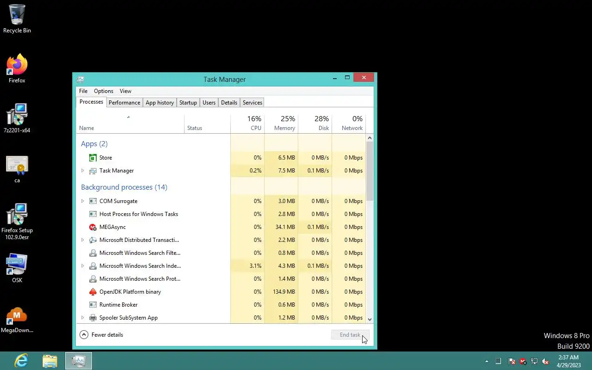Viewport: 592px width, 370px height.
Task: Click the Action Center flag tray icon
Action: tap(512, 361)
